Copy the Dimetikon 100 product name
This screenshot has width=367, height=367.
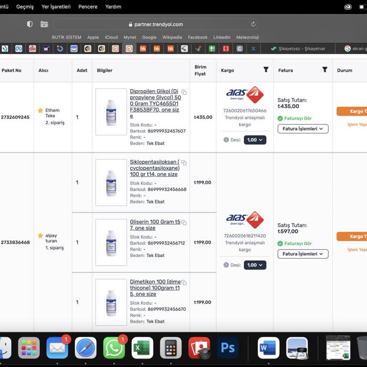click(184, 282)
